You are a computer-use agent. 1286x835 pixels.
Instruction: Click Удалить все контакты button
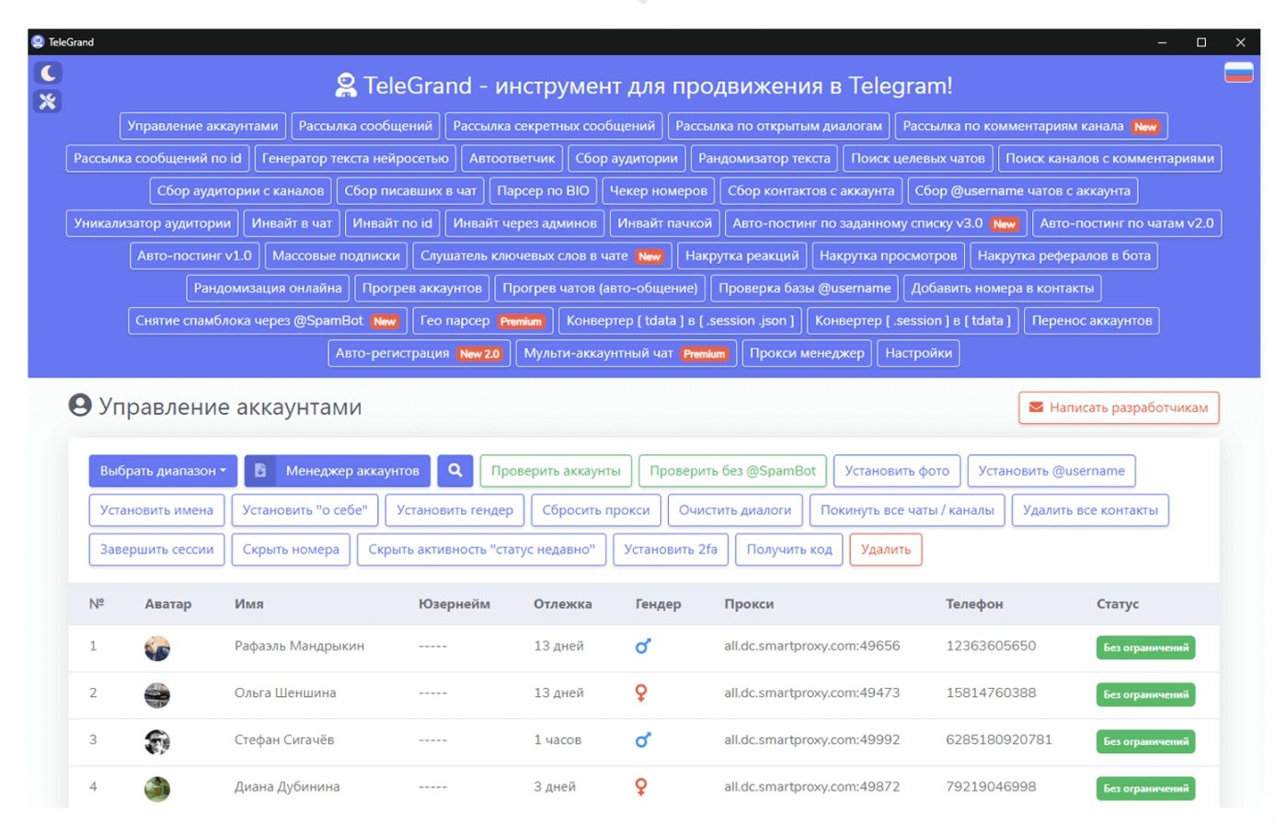point(1090,510)
